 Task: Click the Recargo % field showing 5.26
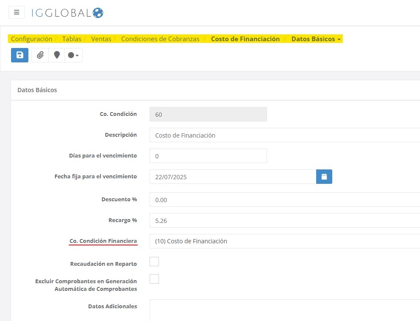coord(285,221)
